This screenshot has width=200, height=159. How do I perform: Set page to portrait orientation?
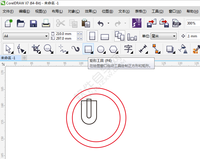click(92, 36)
